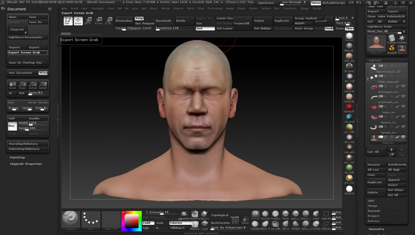Viewport: 415px width, 235px height.
Task: Select the TrimDynamic brush
Action: [275, 215]
